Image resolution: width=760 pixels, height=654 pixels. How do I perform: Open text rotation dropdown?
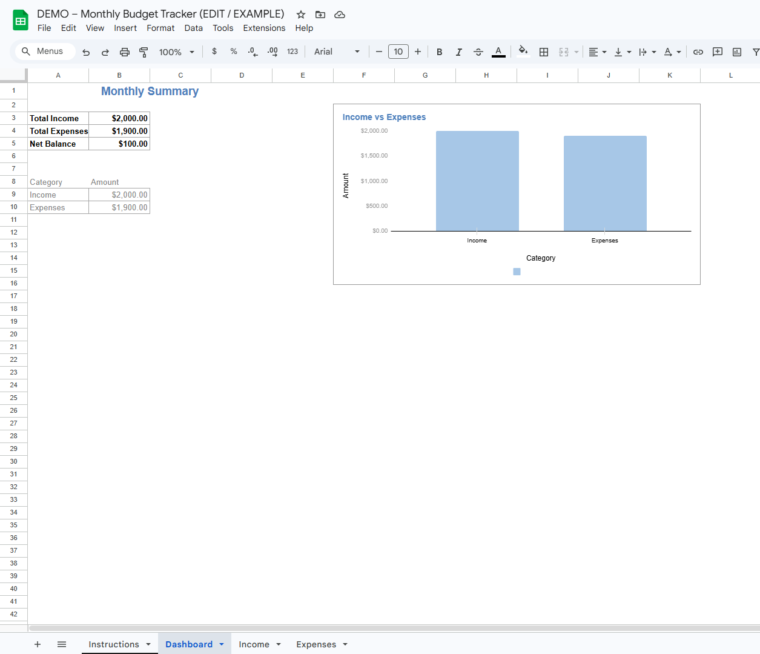[x=672, y=52]
